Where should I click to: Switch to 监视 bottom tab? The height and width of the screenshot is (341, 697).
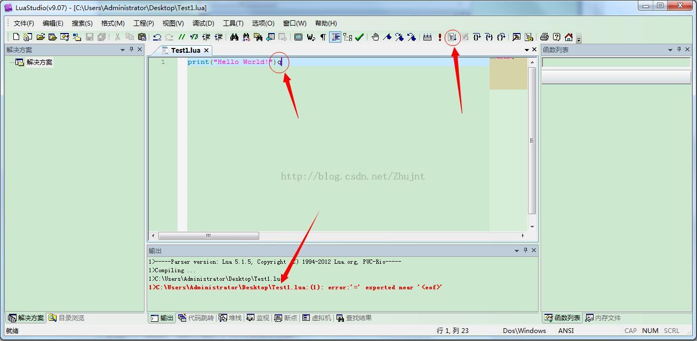tap(258, 318)
